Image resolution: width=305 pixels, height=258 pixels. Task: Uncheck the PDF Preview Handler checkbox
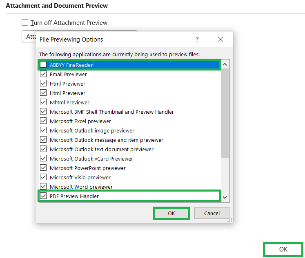(x=43, y=196)
